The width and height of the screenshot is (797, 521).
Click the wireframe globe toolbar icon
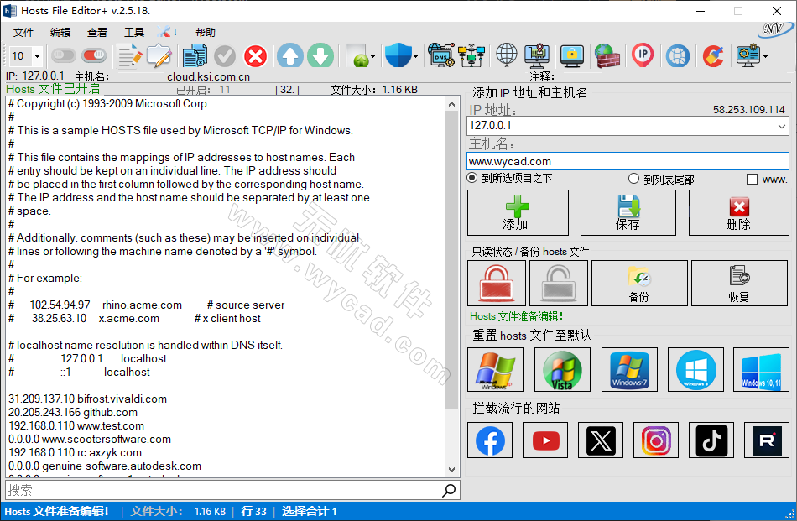pos(507,55)
